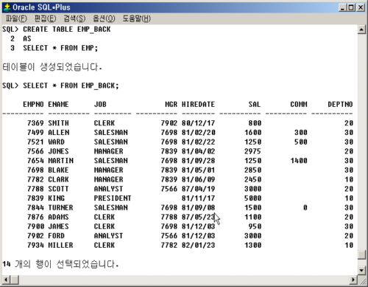
Task: Click vertical scrollbar down arrow
Action: [361, 271]
